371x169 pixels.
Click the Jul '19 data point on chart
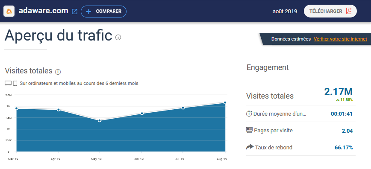(183, 108)
